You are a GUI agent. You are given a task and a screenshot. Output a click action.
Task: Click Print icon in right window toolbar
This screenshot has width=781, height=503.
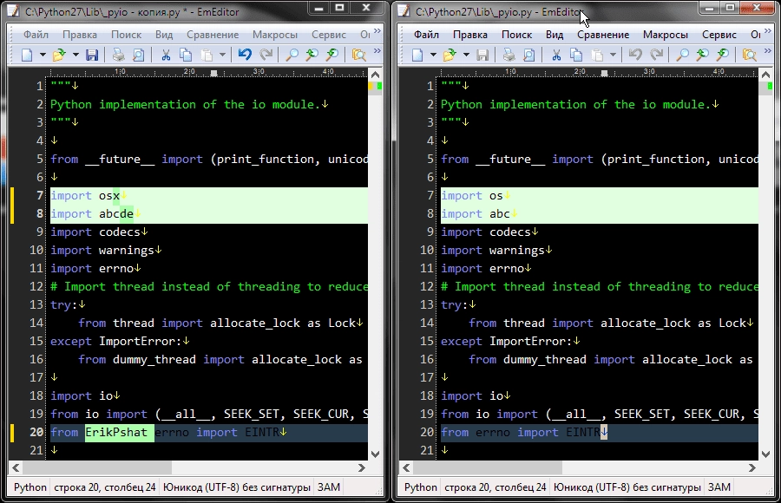(x=509, y=55)
